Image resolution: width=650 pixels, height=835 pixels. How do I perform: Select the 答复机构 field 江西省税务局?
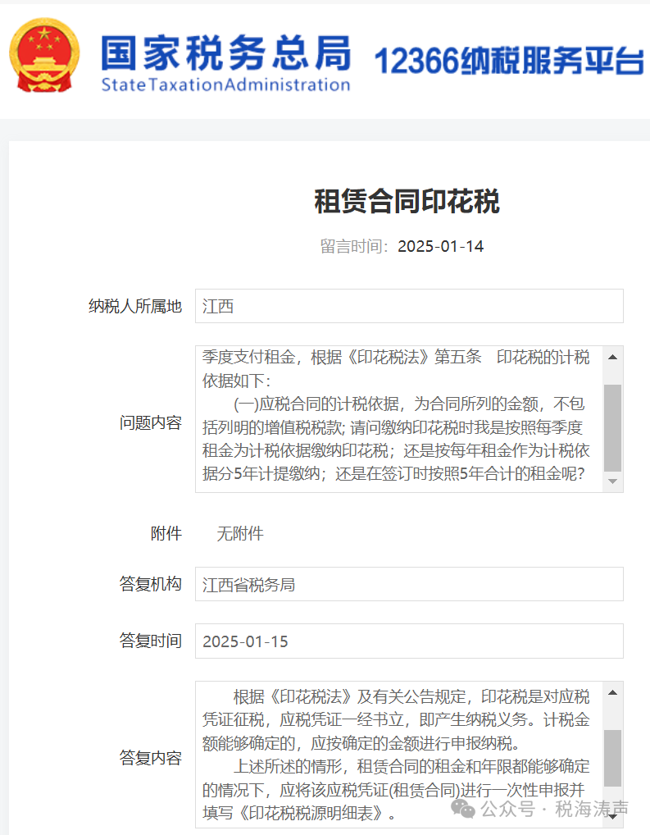point(408,585)
